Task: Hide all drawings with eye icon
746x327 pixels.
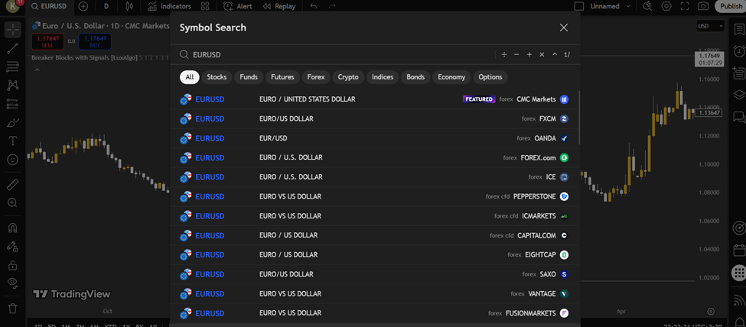Action: coord(13,283)
